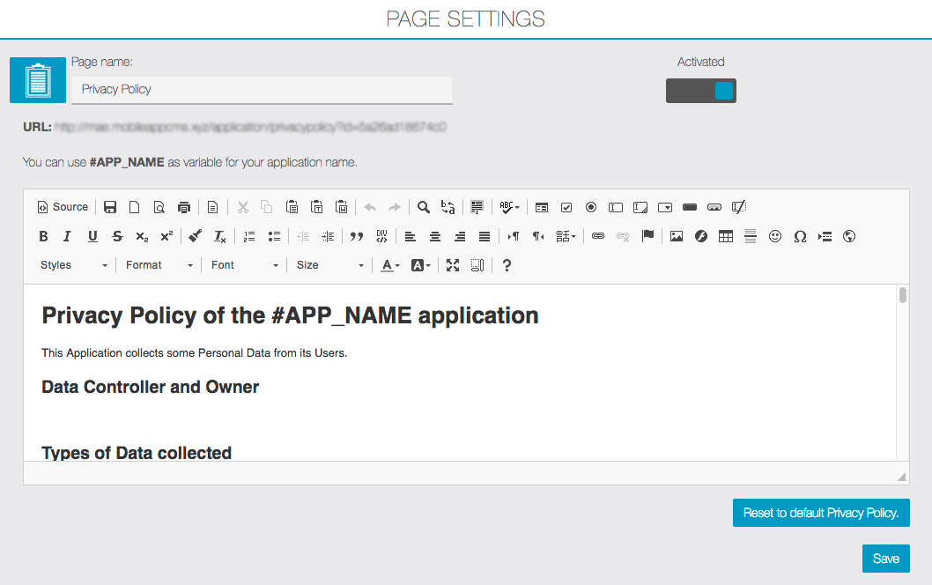Click the Insert Image icon
Image resolution: width=932 pixels, height=585 pixels.
click(x=677, y=236)
